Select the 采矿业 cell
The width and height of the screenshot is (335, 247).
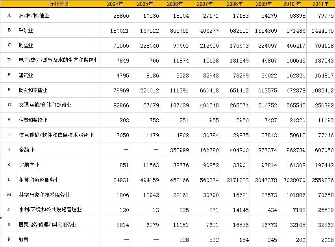pyautogui.click(x=59, y=30)
